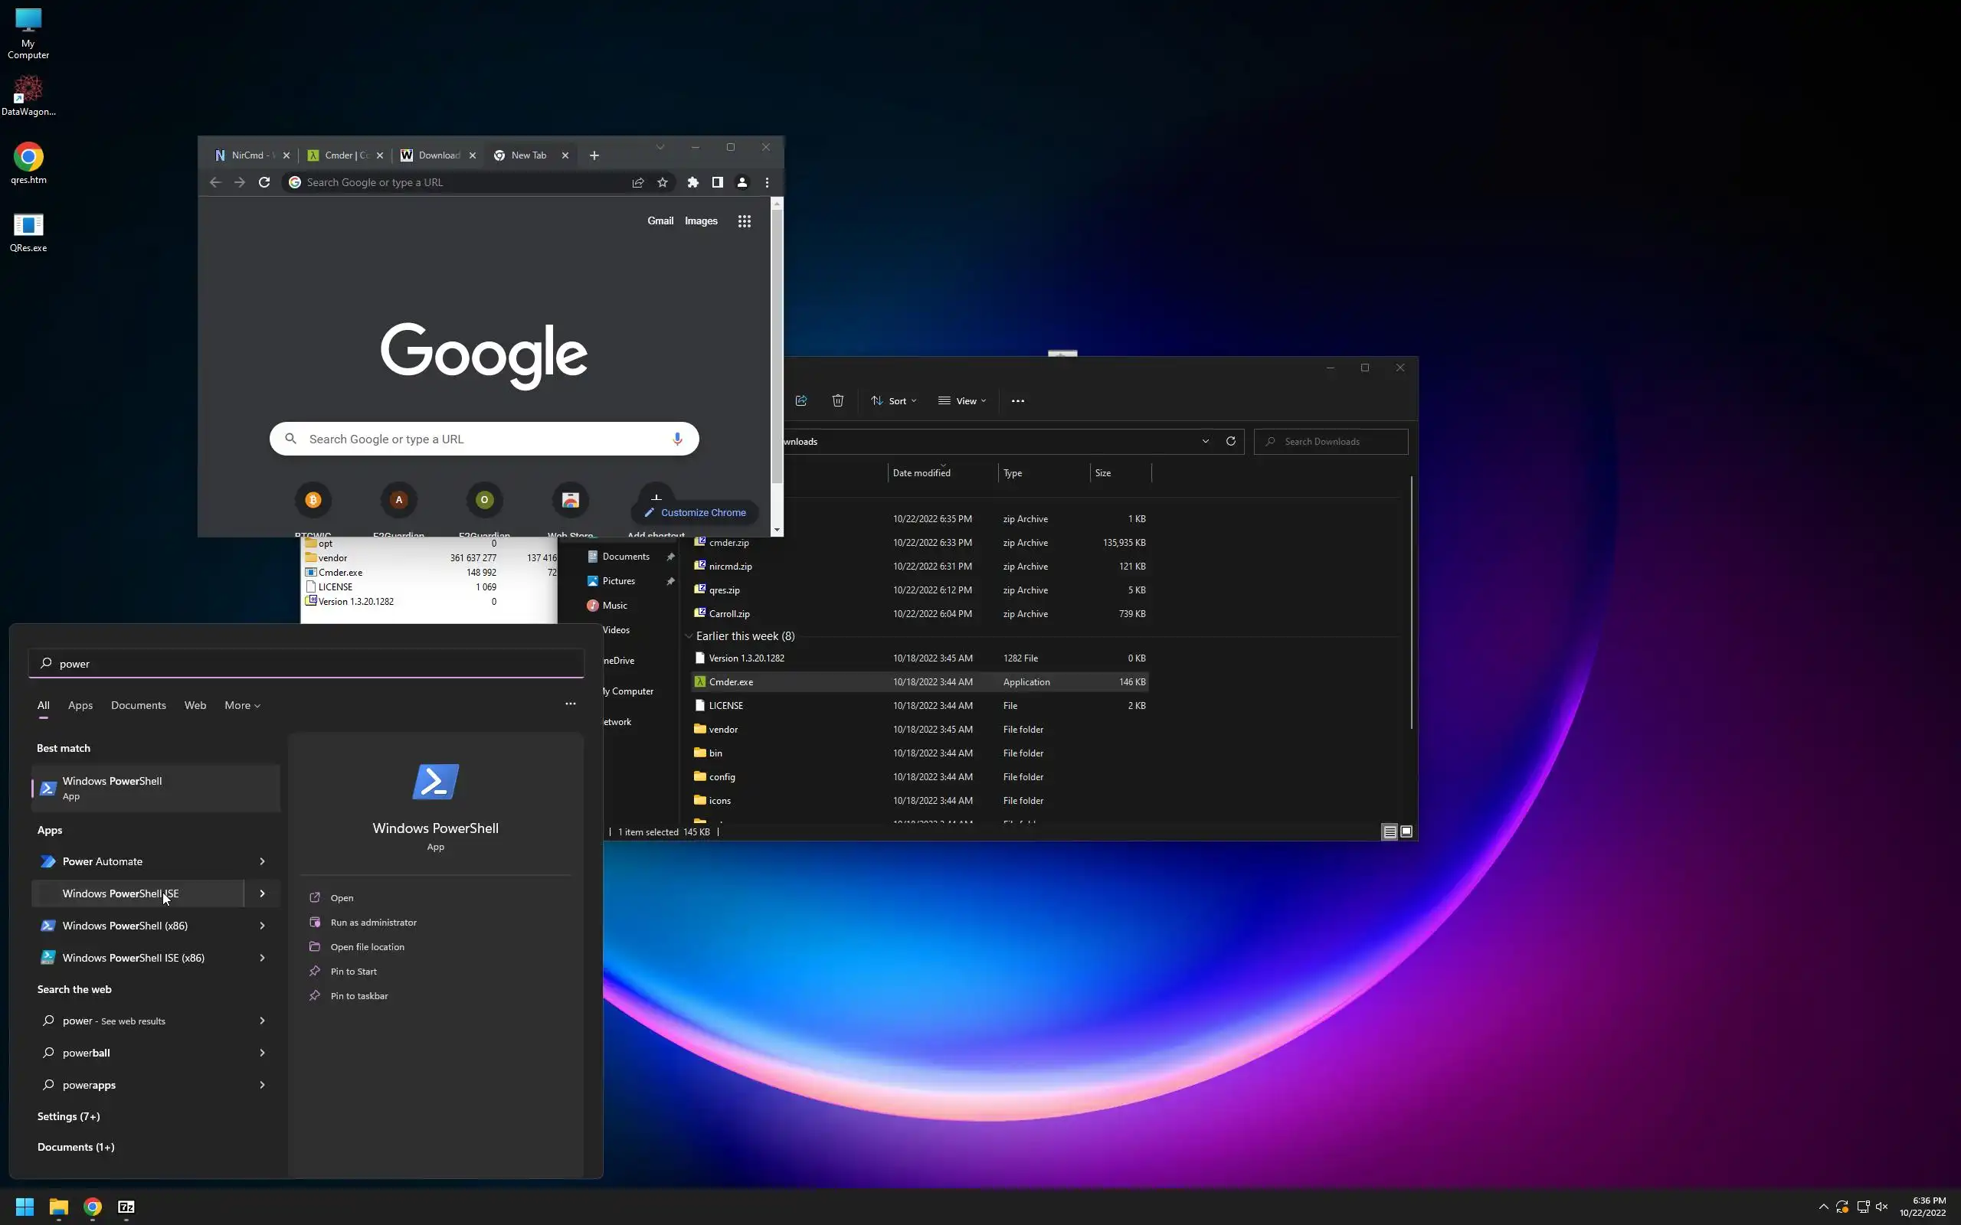Switch to large thumbnails view toggle
1961x1225 pixels.
(1406, 831)
